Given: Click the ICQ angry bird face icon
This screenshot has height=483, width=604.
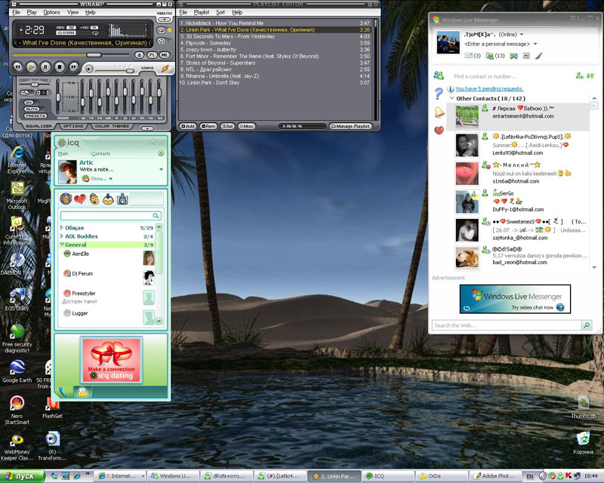Looking at the screenshot, I should pyautogui.click(x=108, y=199).
